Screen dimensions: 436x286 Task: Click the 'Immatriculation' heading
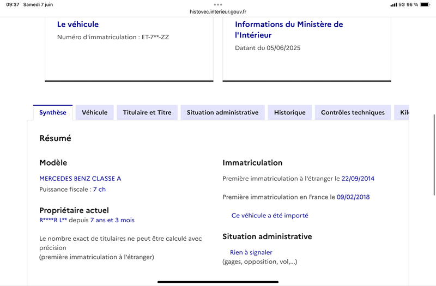[252, 162]
